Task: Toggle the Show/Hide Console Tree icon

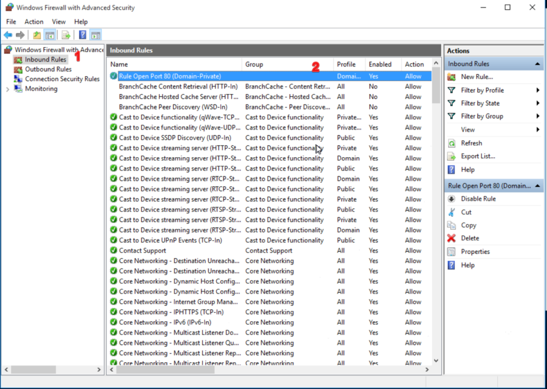Action: (50, 35)
